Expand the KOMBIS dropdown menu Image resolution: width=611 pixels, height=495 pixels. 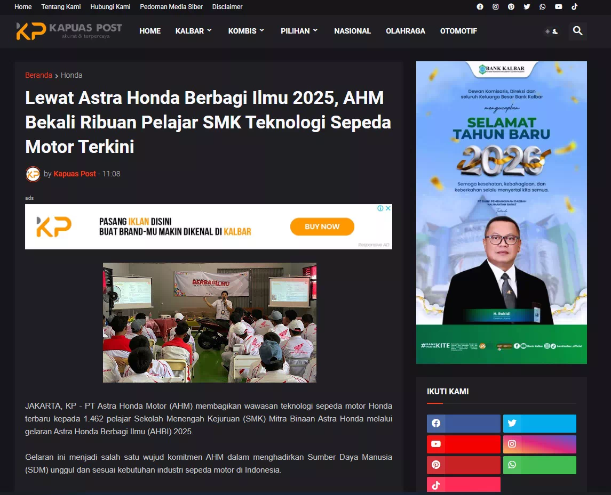tap(246, 31)
